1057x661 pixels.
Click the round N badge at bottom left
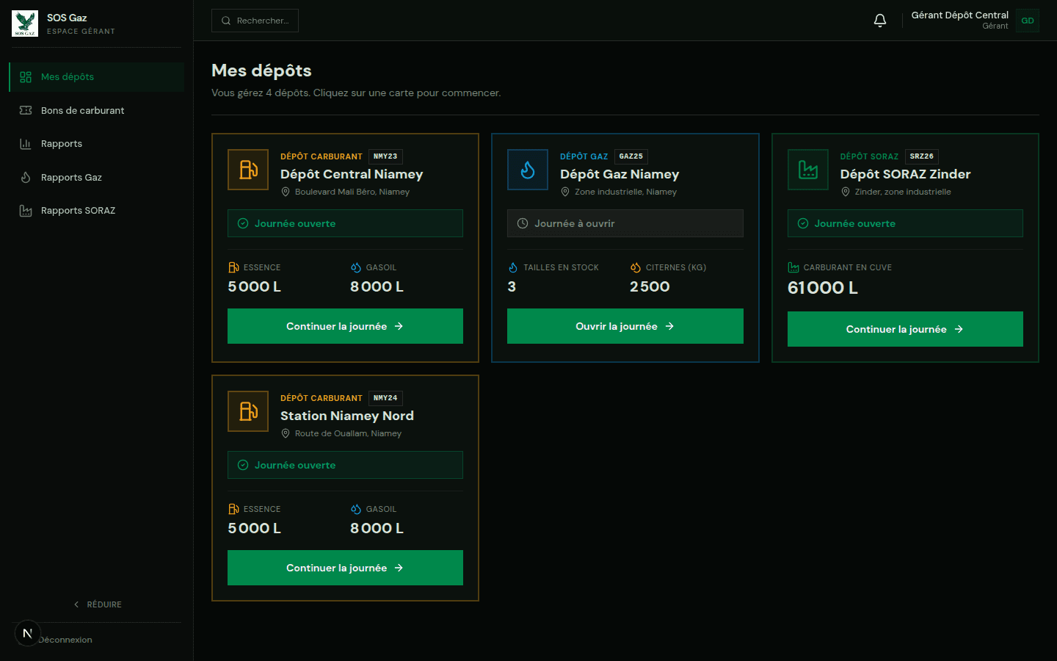pos(27,633)
